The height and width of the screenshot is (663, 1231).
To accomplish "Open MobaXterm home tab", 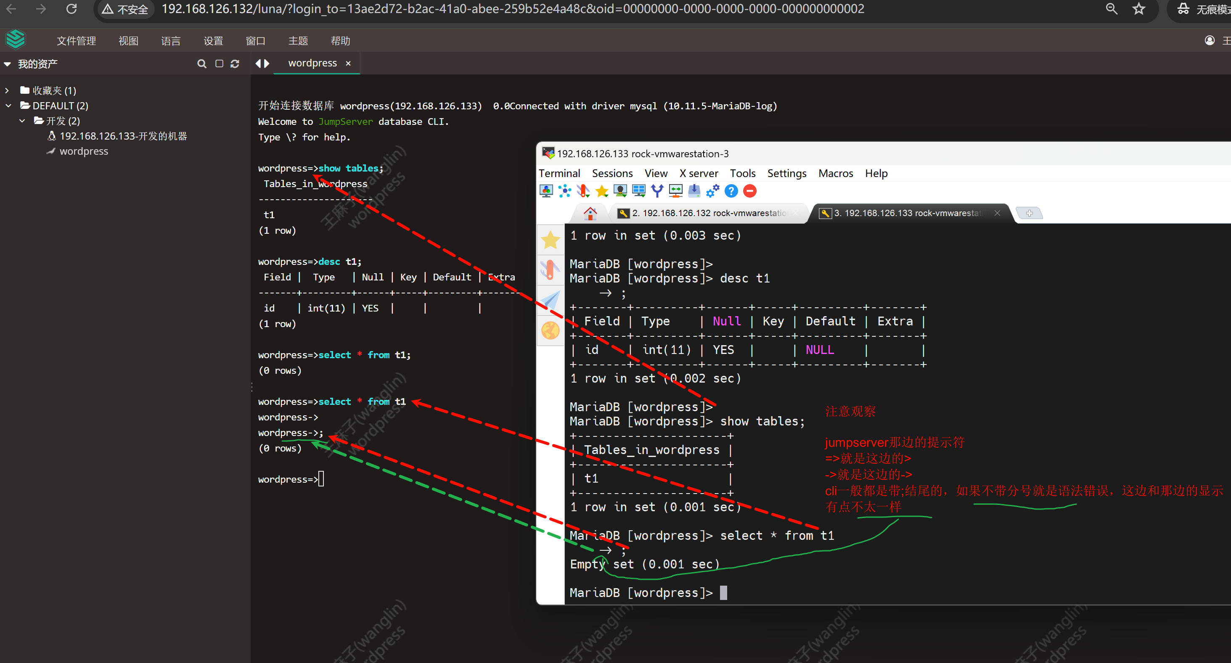I will [x=590, y=213].
